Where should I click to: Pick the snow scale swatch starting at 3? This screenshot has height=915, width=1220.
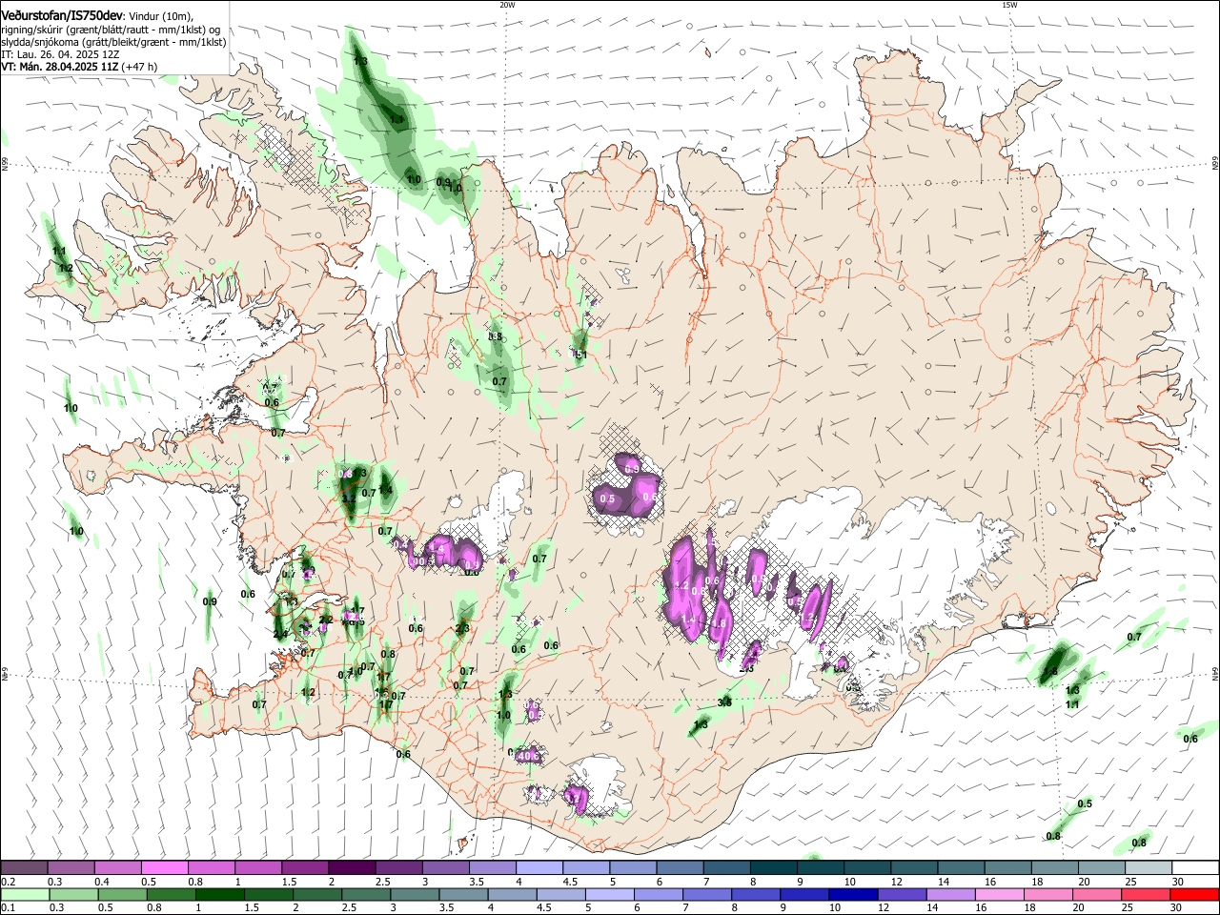[x=444, y=867]
